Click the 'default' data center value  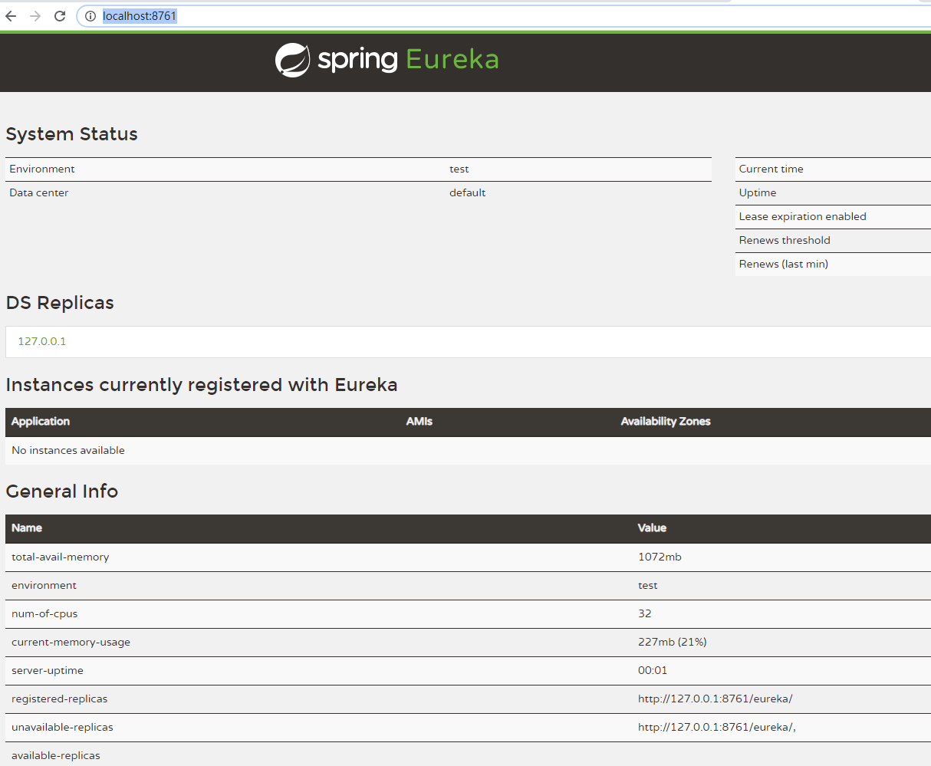click(468, 193)
